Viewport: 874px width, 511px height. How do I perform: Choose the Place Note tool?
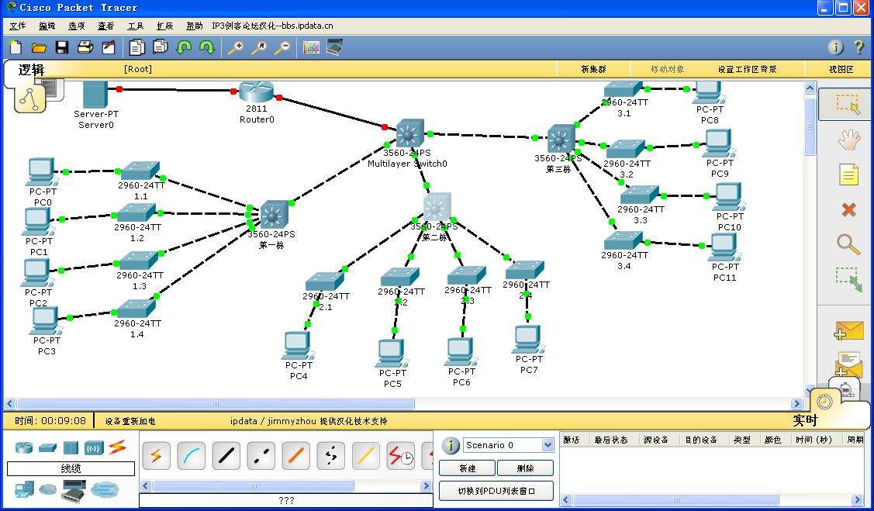848,175
